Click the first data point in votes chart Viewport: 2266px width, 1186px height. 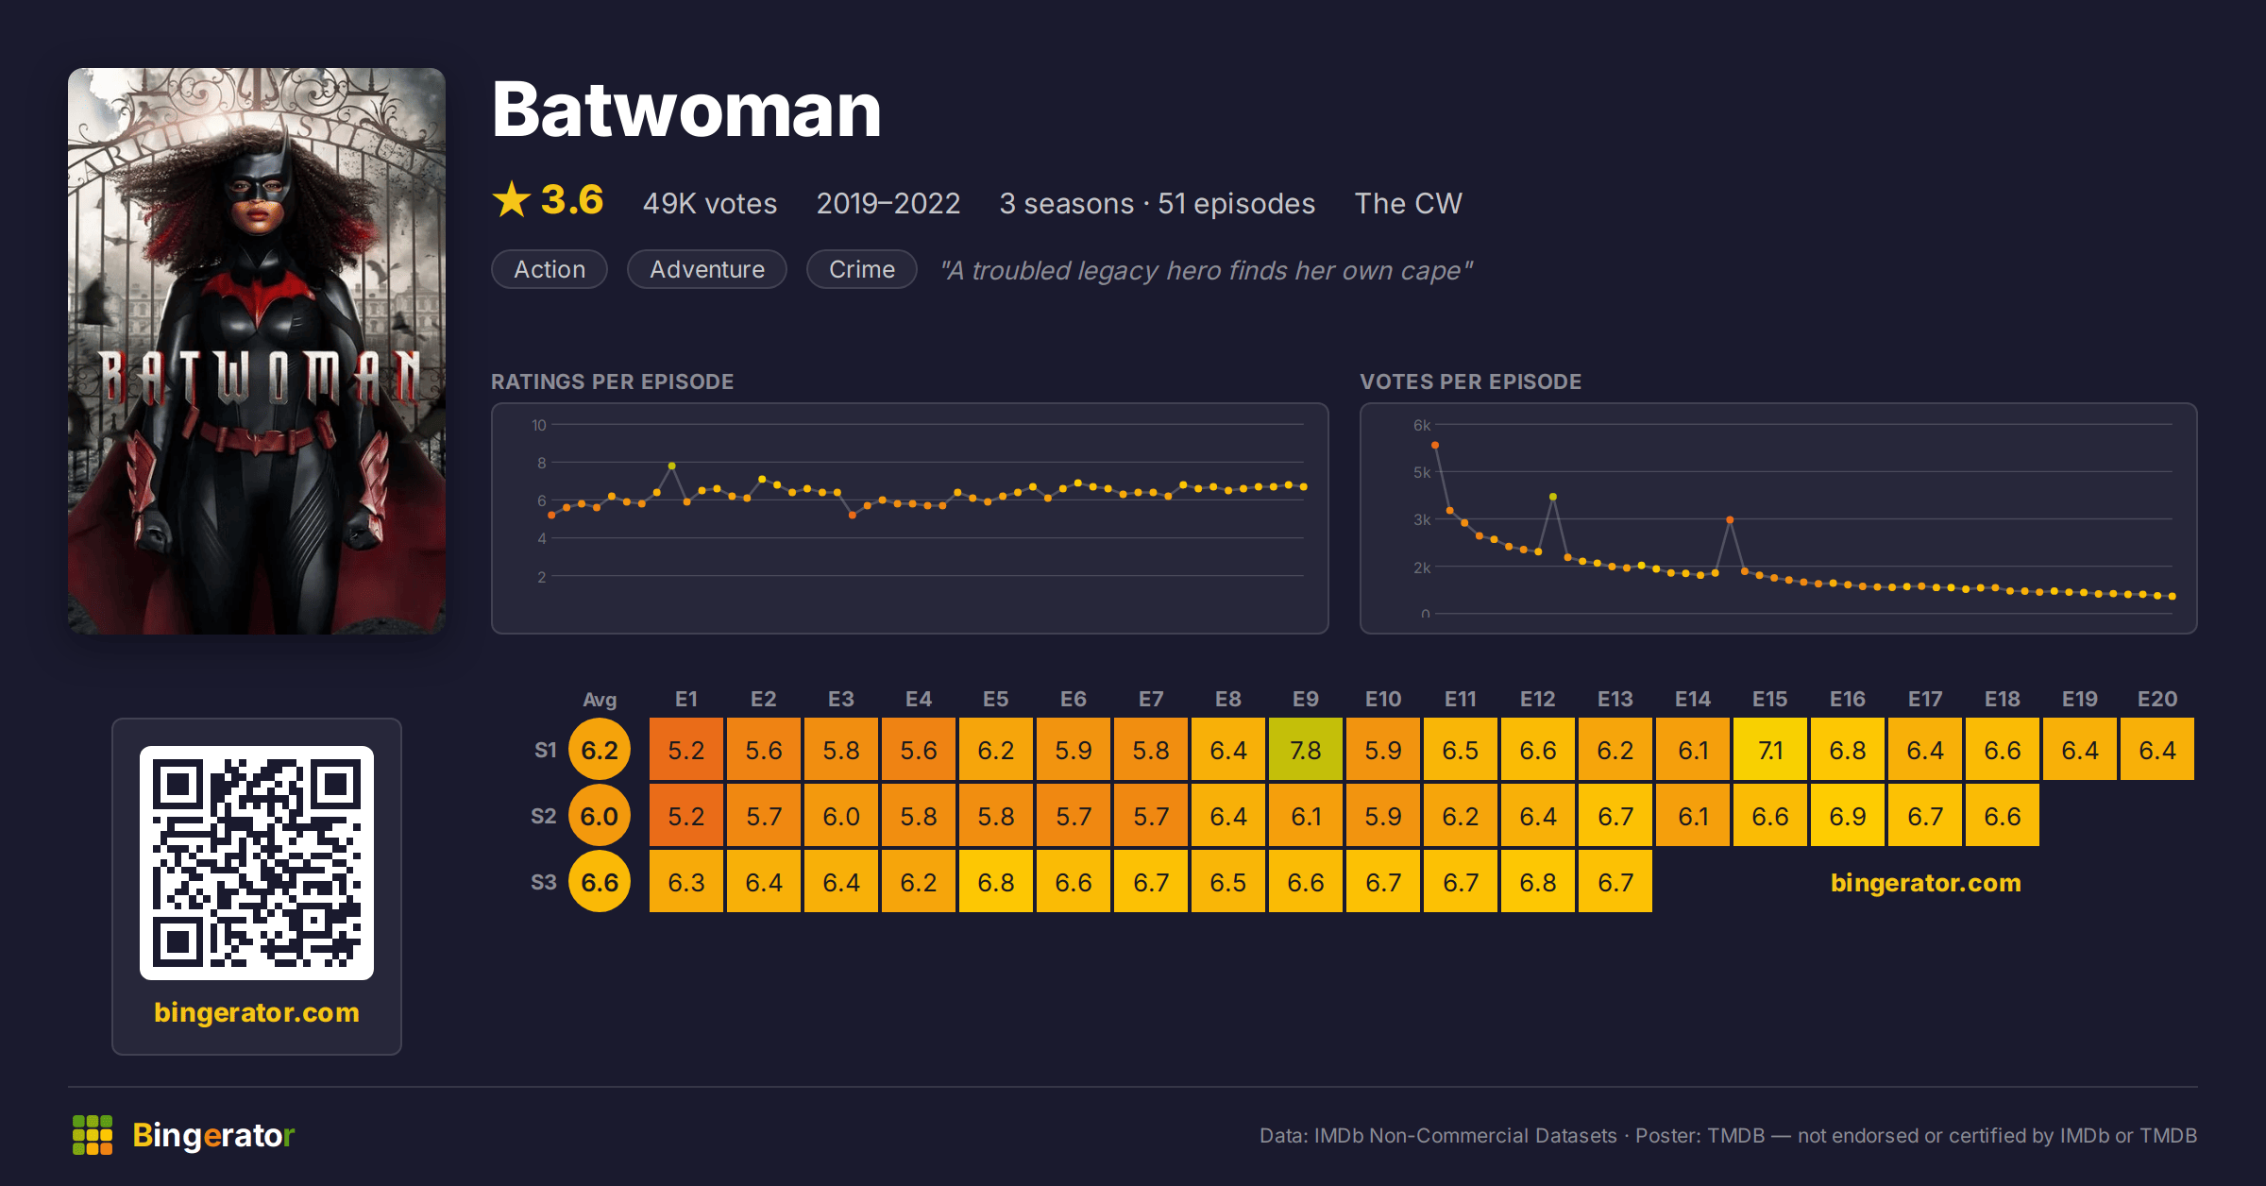tap(1435, 445)
